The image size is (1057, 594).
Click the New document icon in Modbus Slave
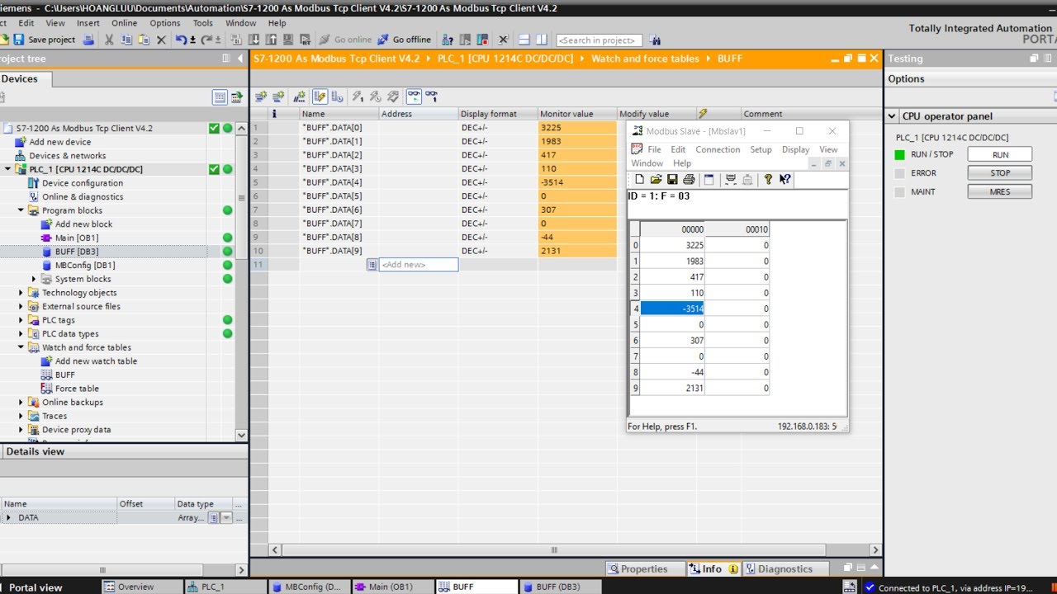(639, 179)
